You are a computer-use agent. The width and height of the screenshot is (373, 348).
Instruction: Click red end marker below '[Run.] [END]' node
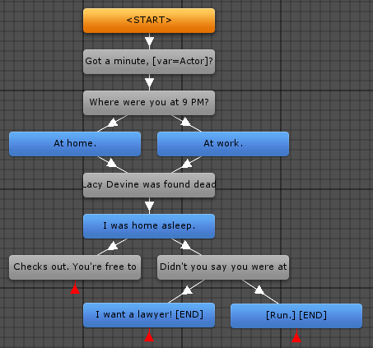[296, 337]
